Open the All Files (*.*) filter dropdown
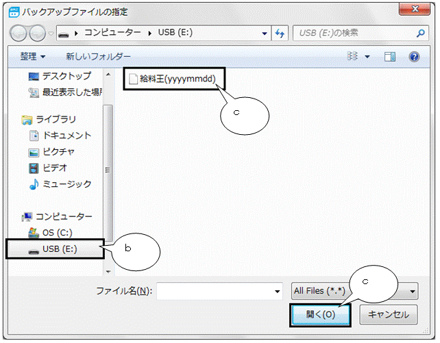Screen dimensions: 440x343 [x=355, y=291]
